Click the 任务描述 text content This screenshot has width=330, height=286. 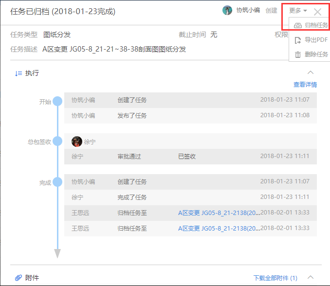(114, 49)
